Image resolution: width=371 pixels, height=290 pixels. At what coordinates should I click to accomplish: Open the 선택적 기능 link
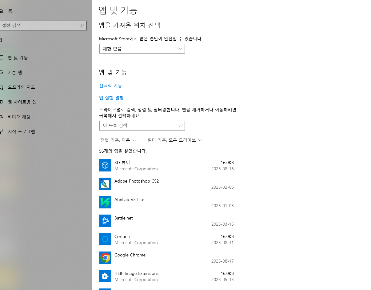[x=110, y=86]
